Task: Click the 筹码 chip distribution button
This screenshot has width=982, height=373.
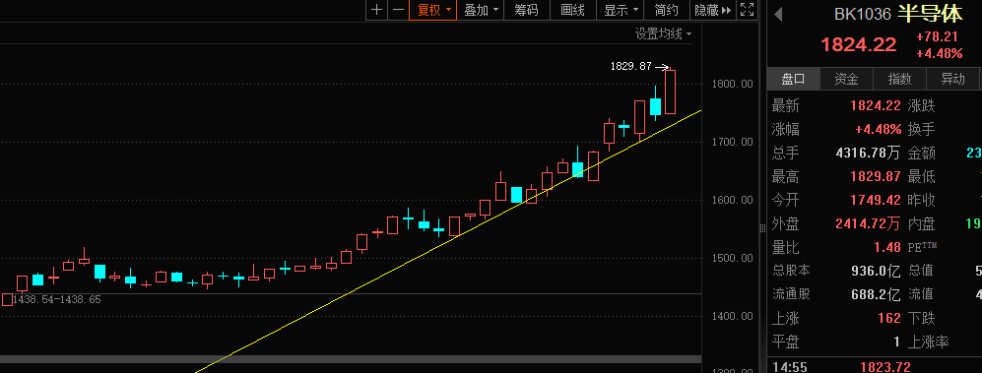Action: click(x=526, y=10)
